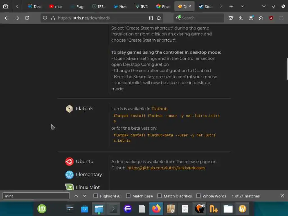
Task: Enable the Match Diacritics checkbox
Action: (159, 196)
